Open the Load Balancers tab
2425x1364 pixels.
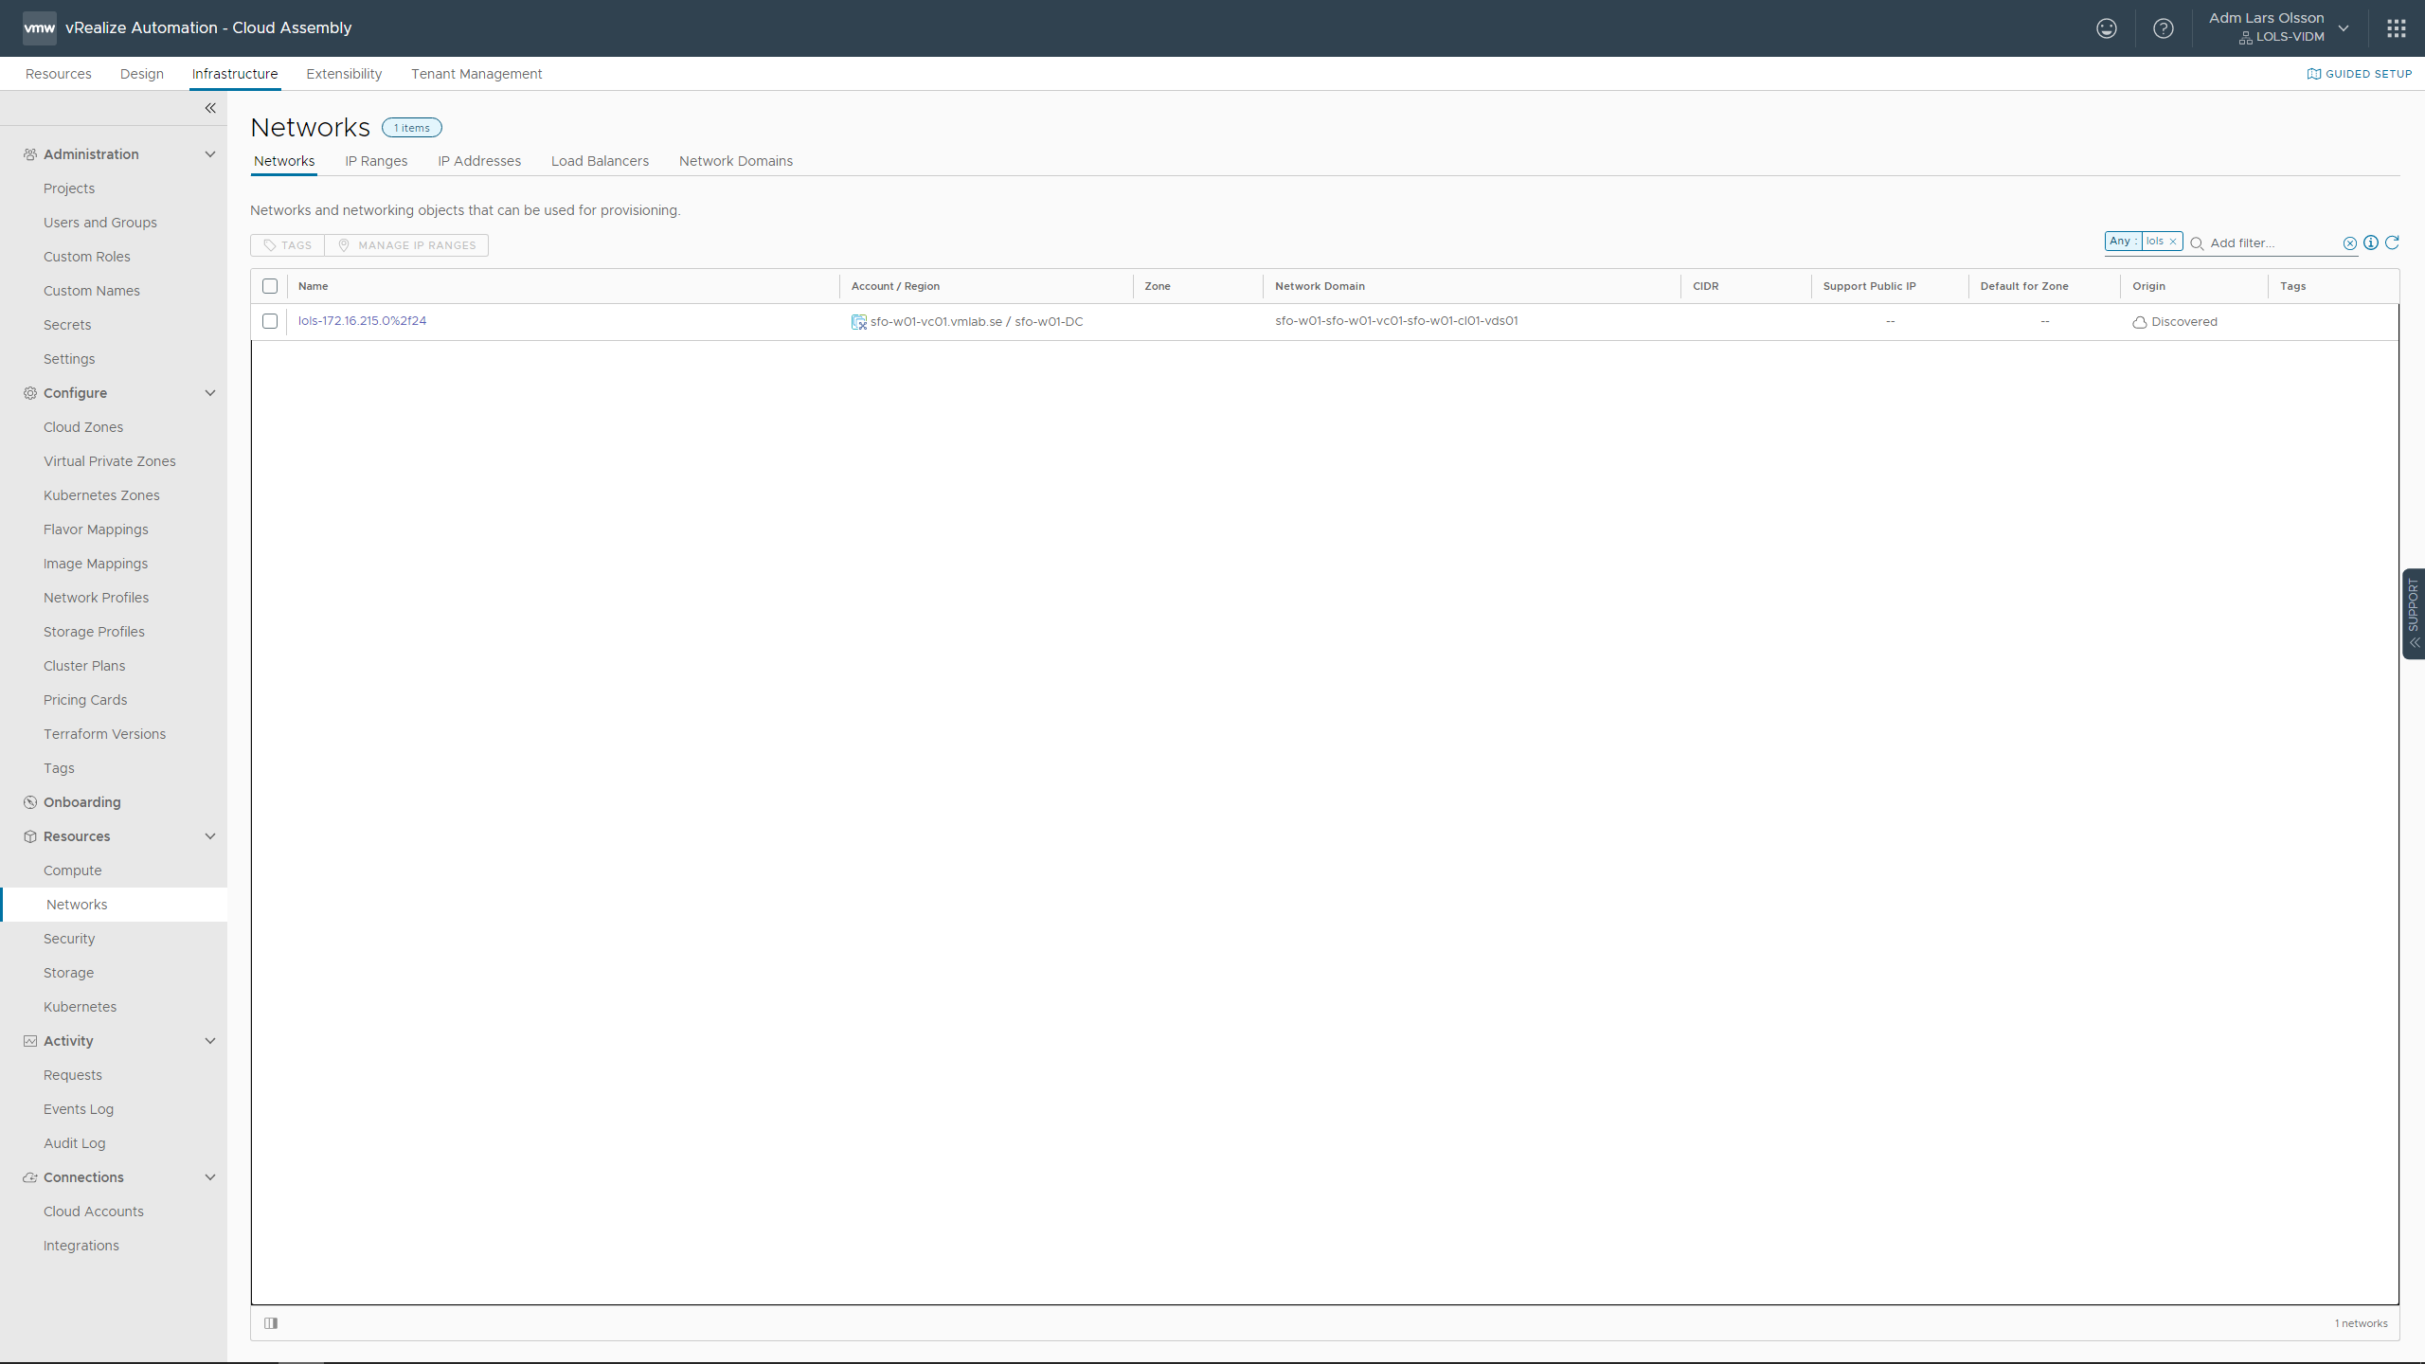pos(600,161)
